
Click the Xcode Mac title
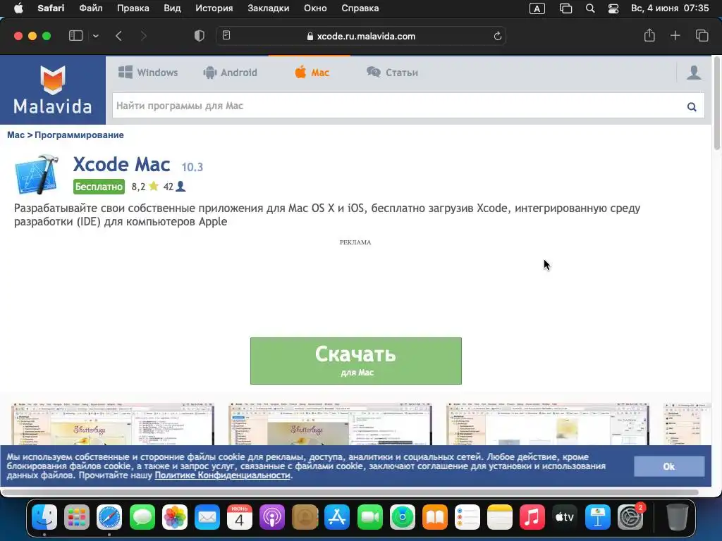[121, 164]
